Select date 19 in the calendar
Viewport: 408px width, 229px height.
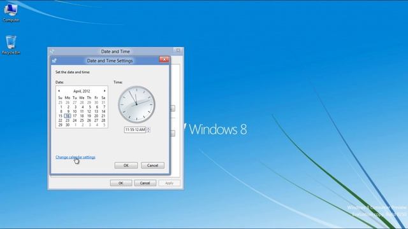[x=89, y=116]
